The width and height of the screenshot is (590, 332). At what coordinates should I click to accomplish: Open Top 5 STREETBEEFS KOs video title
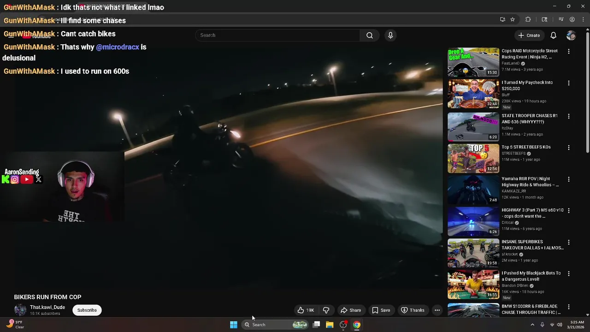point(526,147)
